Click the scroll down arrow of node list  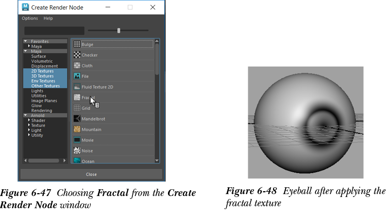pyautogui.click(x=157, y=160)
